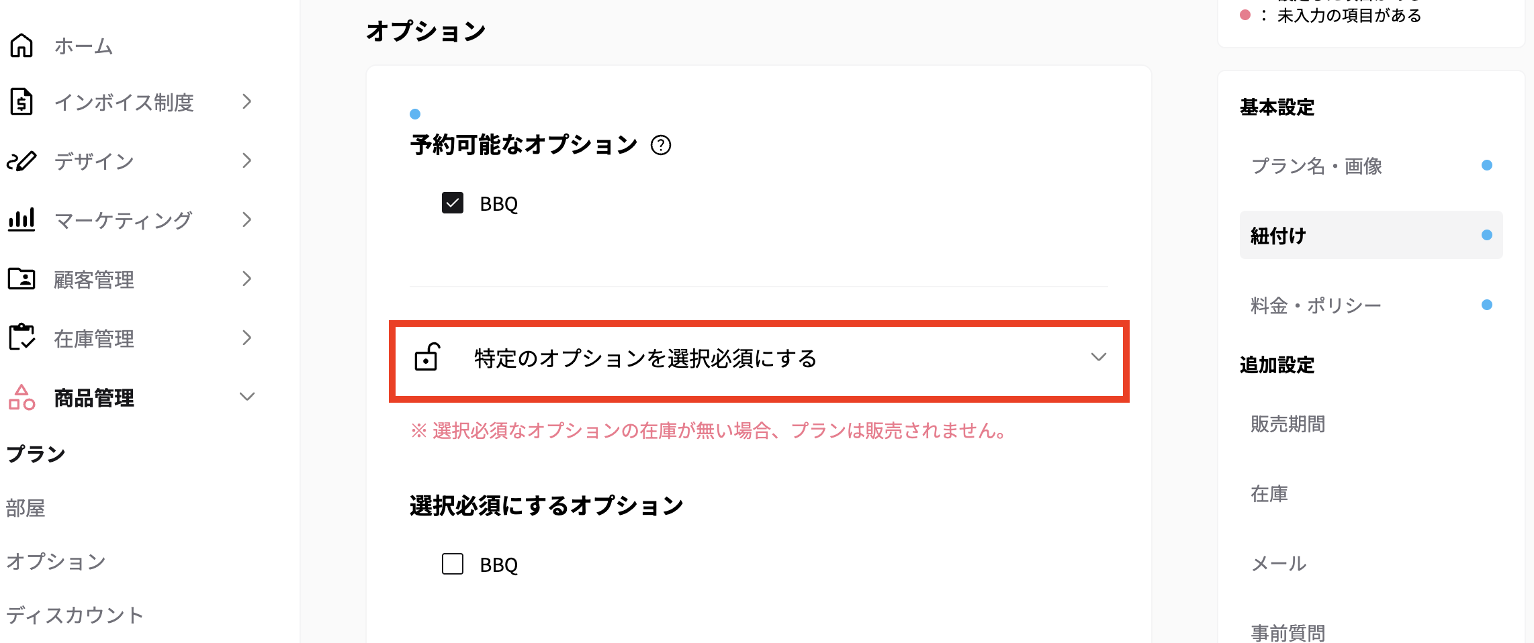Click the blue unfinished indicator dot beside プラン名・画像
1534x643 pixels.
(x=1488, y=164)
